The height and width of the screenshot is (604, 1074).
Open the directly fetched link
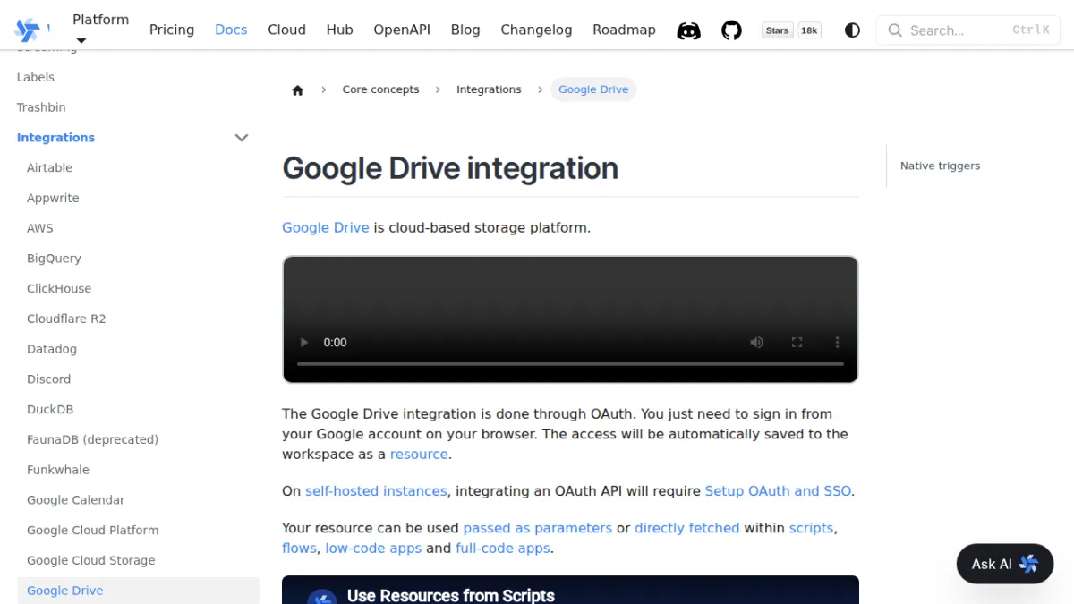coord(686,528)
